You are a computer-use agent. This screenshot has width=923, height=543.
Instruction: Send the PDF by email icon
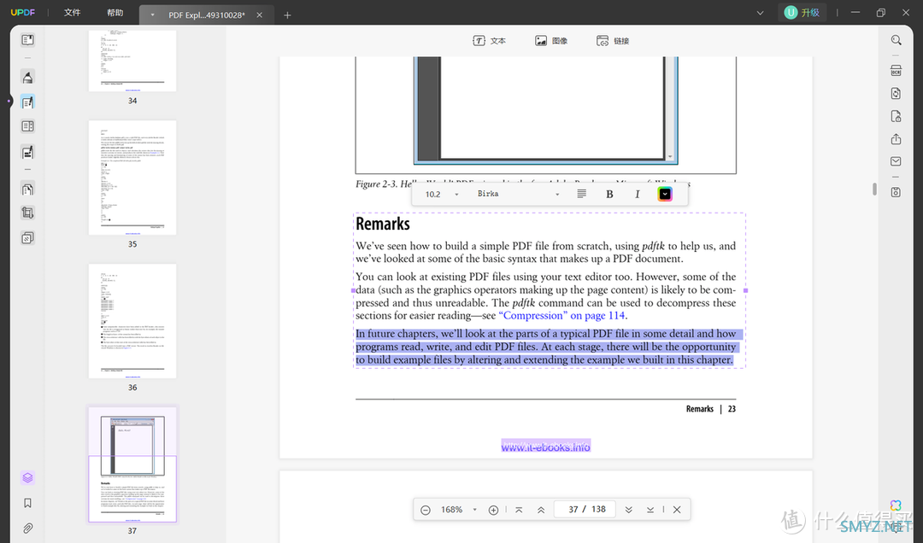[x=896, y=161]
